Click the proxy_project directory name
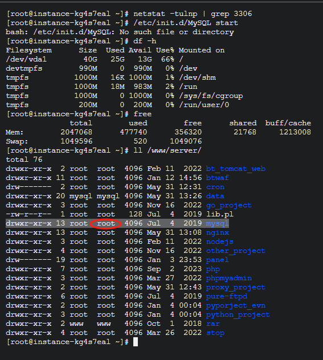This screenshot has height=360, width=323. (235, 287)
